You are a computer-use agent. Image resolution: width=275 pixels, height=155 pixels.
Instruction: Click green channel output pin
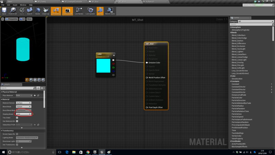[x=113, y=68]
